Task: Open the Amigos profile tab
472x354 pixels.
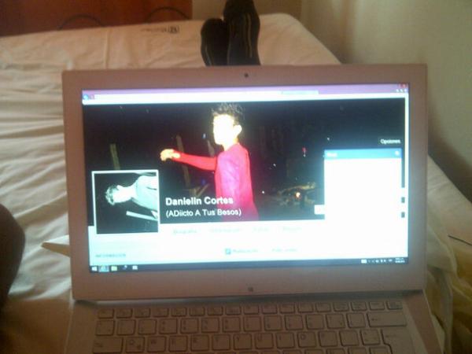Action: pos(291,229)
